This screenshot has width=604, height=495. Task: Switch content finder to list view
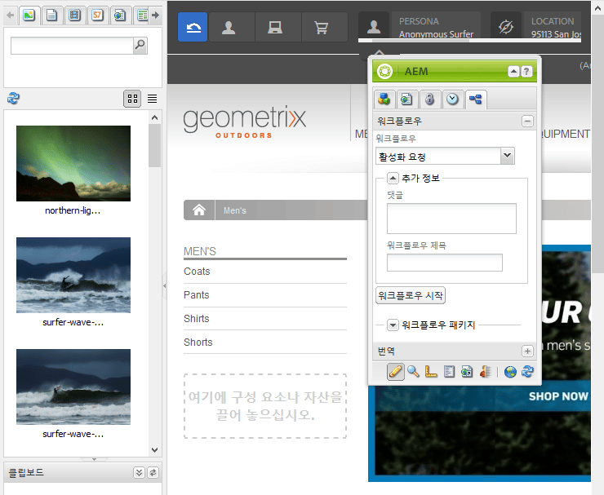152,99
